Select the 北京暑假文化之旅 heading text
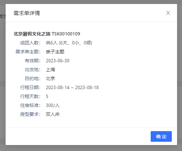 32,34
